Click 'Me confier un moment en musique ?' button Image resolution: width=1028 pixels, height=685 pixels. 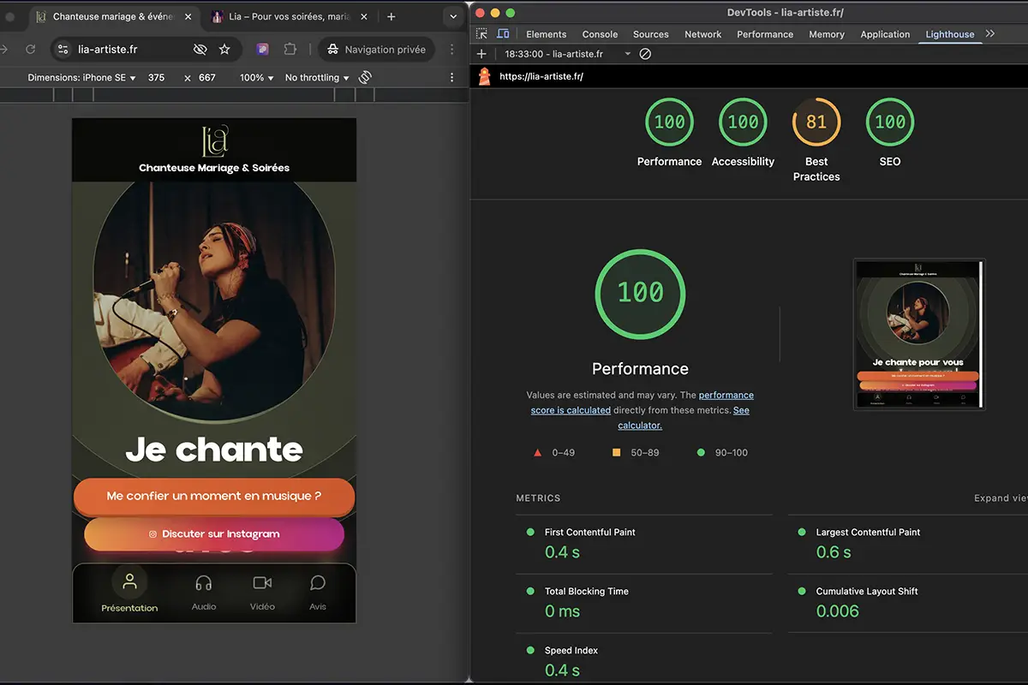click(x=214, y=497)
